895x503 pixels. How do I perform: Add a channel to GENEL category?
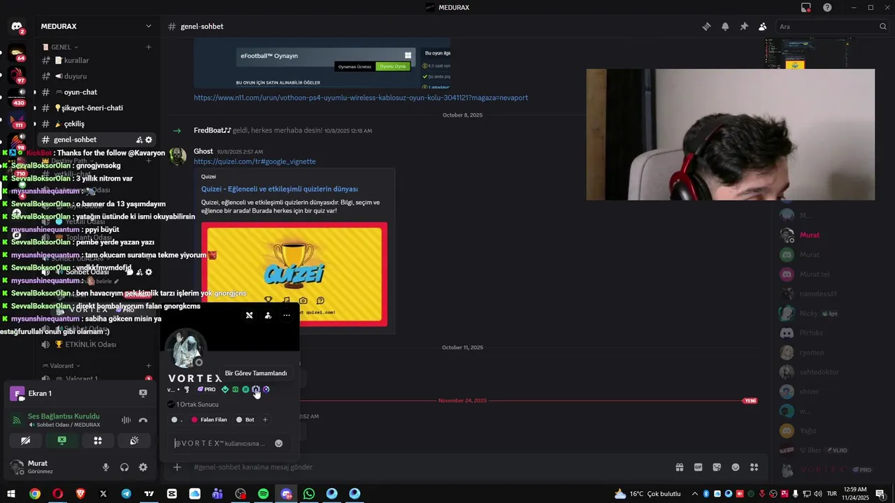coord(148,47)
